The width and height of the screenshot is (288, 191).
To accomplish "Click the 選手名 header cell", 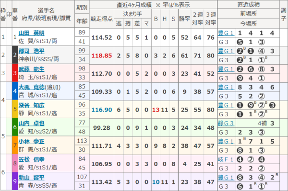I will coord(46,14).
